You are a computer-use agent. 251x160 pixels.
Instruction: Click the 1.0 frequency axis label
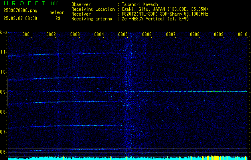pos(3,72)
